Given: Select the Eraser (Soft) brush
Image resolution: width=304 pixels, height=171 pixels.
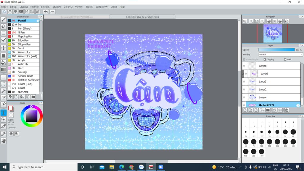Looking at the screenshot, I should [23, 84].
